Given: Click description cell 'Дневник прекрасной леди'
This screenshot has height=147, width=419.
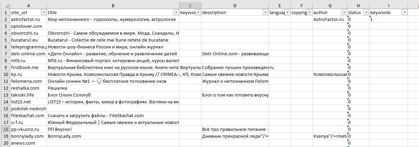Looking at the screenshot, I should [235, 136].
